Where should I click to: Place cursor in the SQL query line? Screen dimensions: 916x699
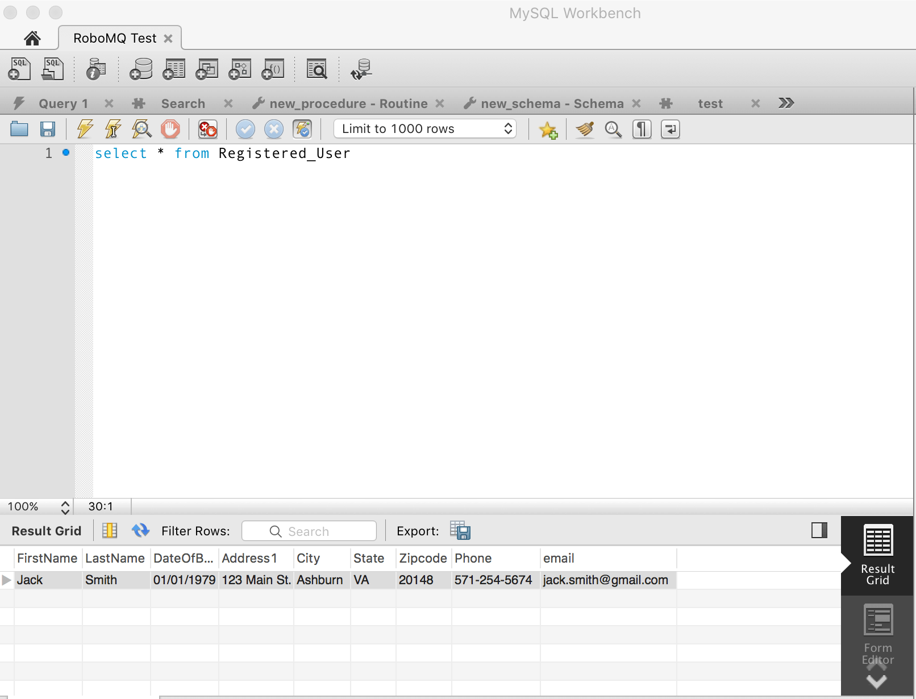[223, 153]
